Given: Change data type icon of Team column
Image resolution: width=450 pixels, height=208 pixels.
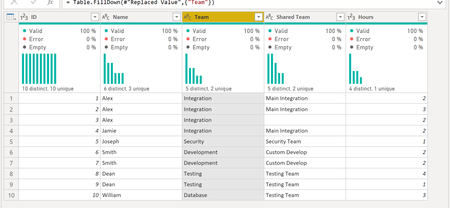Looking at the screenshot, I should coord(187,17).
